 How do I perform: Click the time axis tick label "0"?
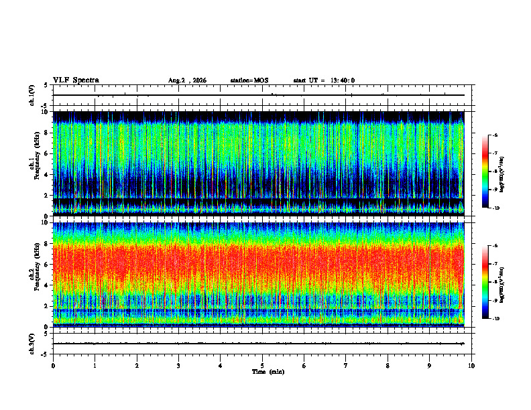tap(53, 366)
